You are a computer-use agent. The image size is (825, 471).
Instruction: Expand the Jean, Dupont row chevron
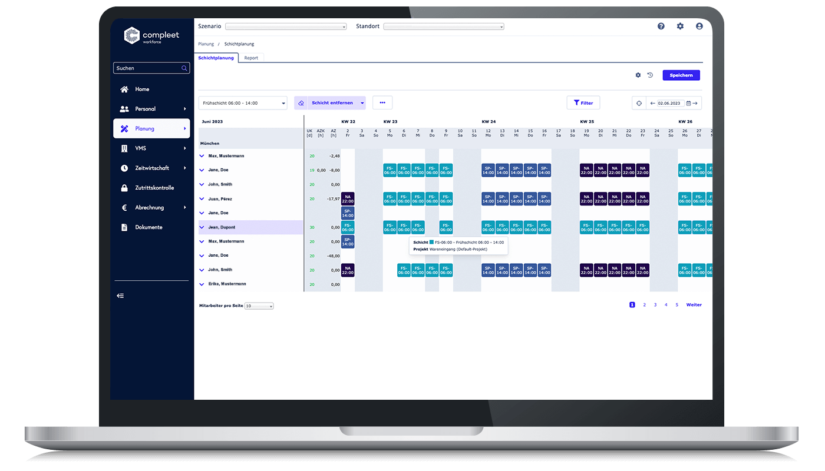point(201,227)
